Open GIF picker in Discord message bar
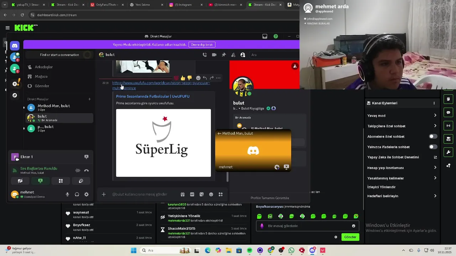The height and width of the screenshot is (256, 456). pyautogui.click(x=192, y=194)
